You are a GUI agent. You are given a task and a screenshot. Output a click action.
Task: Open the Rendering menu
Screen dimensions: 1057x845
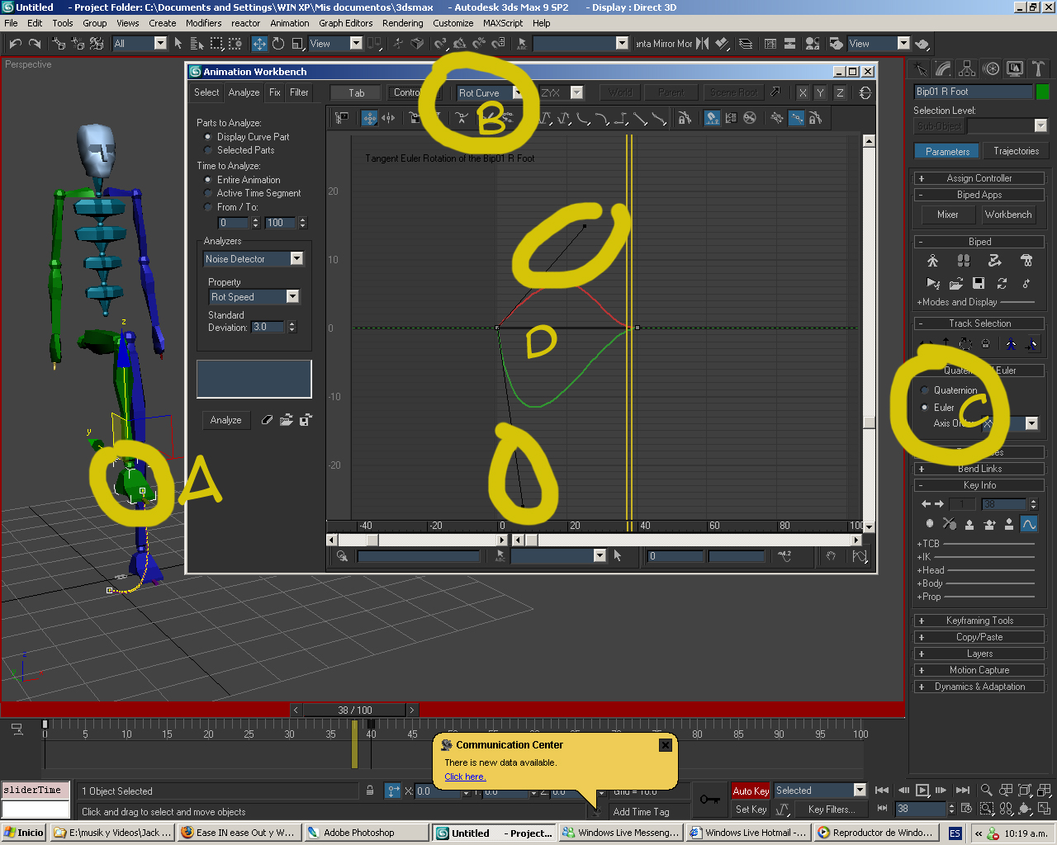[403, 23]
